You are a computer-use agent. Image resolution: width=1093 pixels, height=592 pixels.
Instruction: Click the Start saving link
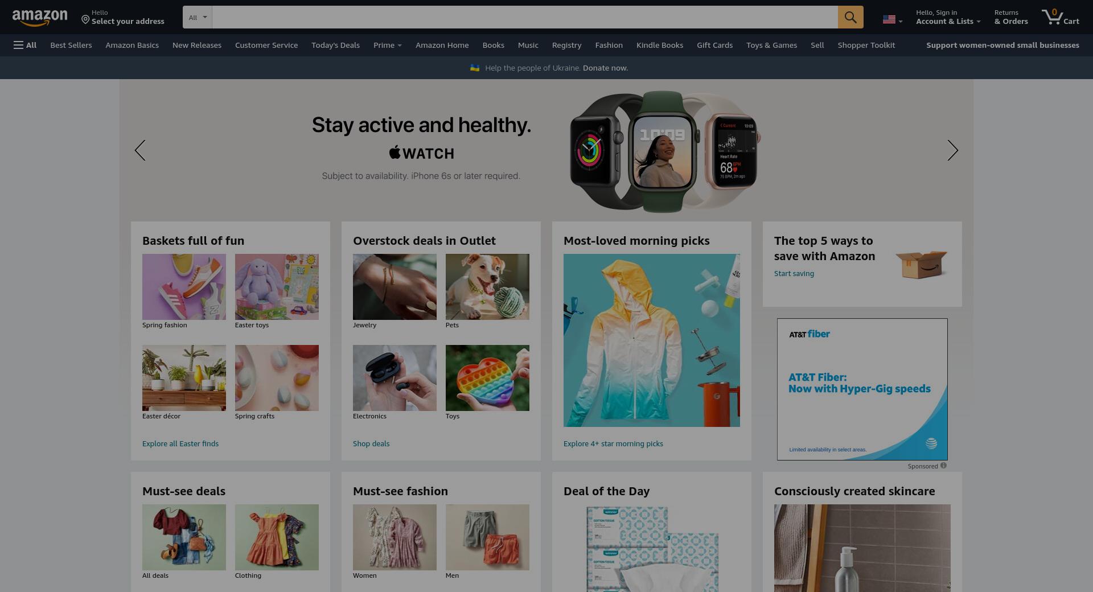[794, 273]
